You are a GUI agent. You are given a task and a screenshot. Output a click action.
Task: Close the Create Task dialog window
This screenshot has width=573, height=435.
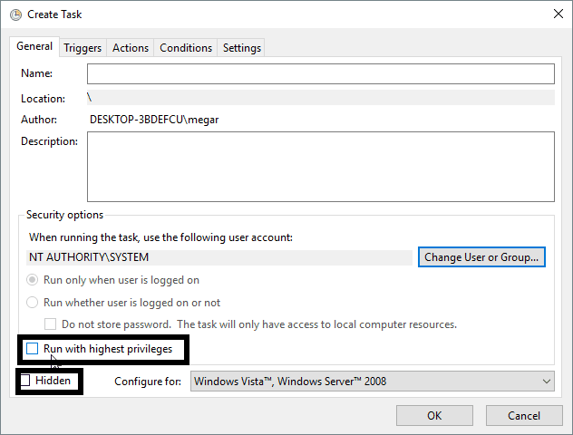tap(555, 13)
